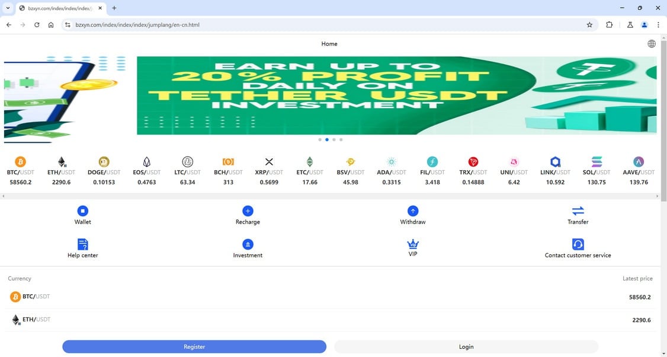Select the DOGE/USDT ticker icon
The image size is (667, 357).
tap(104, 162)
